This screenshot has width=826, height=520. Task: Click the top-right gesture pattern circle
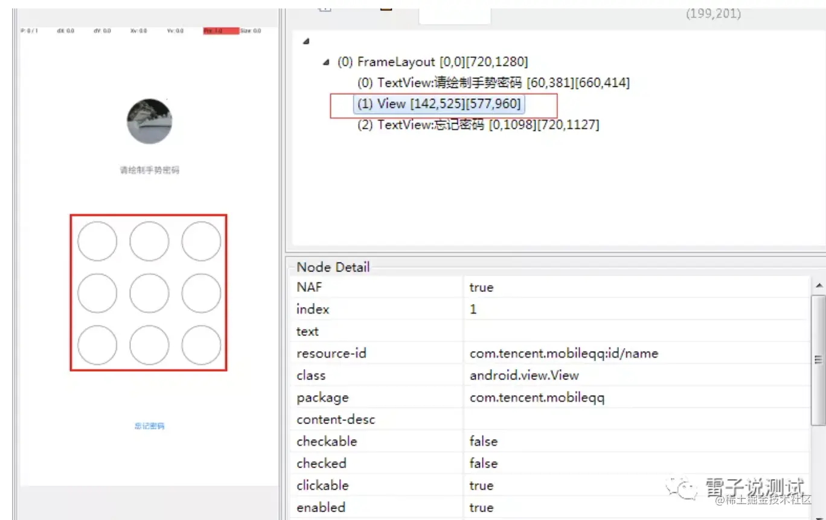pos(201,241)
